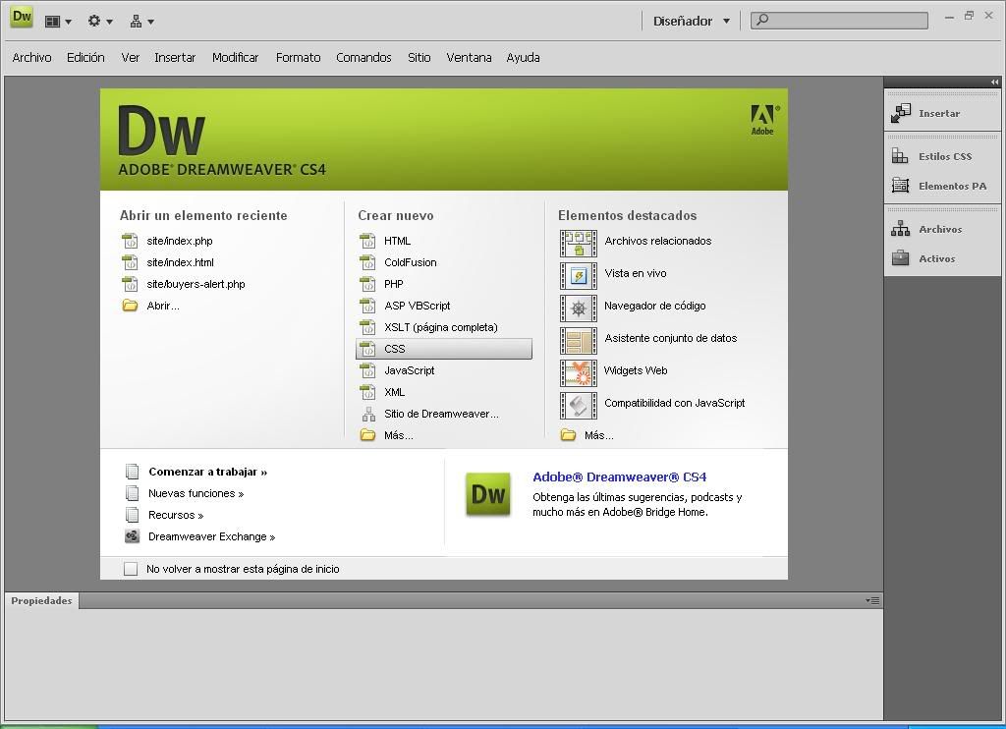Create a new HTML document

(397, 241)
